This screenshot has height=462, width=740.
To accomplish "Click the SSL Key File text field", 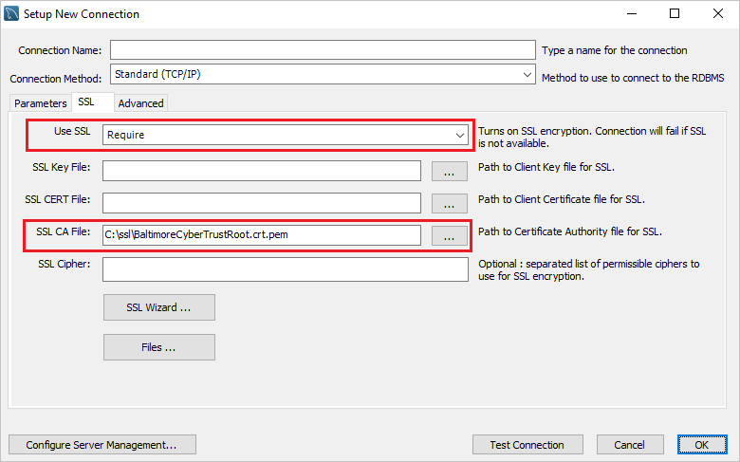I will click(x=262, y=171).
